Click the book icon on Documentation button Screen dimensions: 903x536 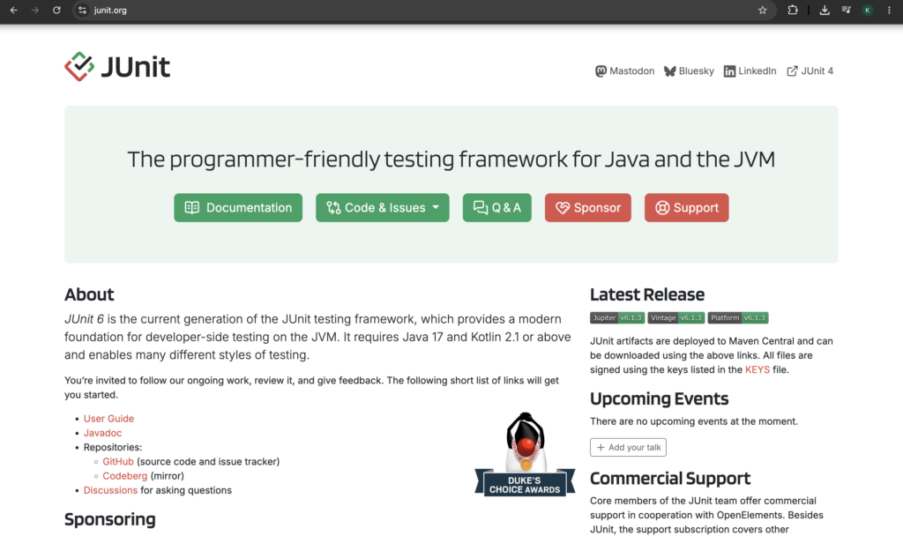[x=191, y=208]
